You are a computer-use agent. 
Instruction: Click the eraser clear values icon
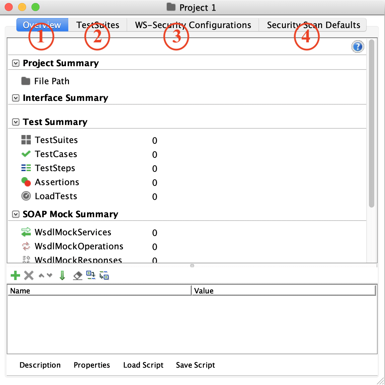[x=78, y=275]
